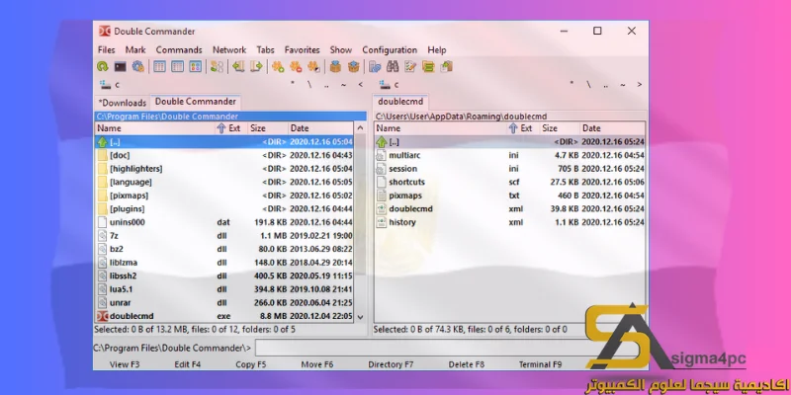Open the Commands menu
This screenshot has height=395, width=791.
[179, 50]
